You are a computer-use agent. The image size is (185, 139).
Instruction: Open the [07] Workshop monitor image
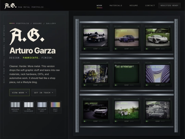pos(96,110)
